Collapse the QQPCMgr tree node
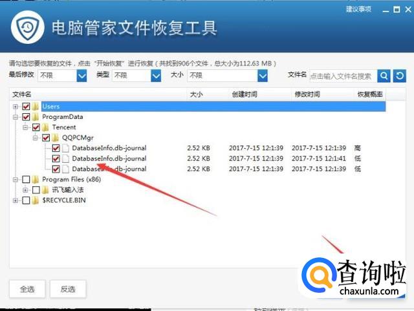The height and width of the screenshot is (311, 414). point(35,138)
